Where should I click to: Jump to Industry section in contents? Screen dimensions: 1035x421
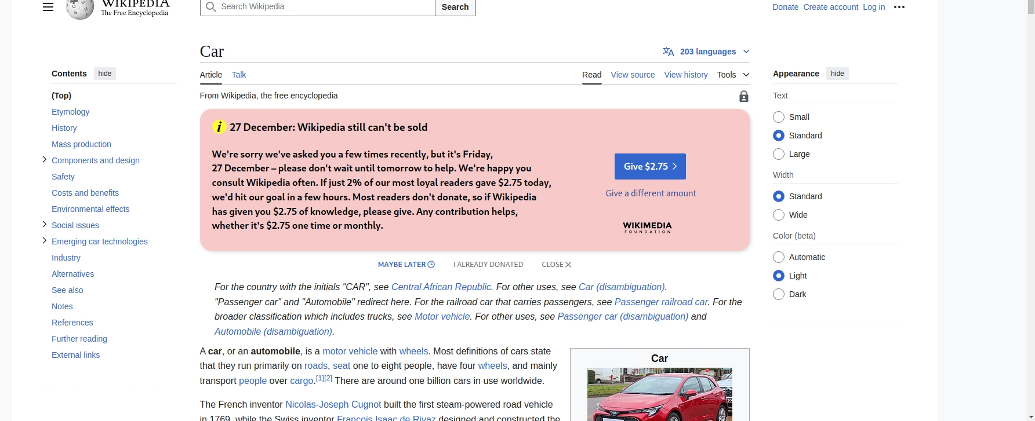pyautogui.click(x=66, y=258)
